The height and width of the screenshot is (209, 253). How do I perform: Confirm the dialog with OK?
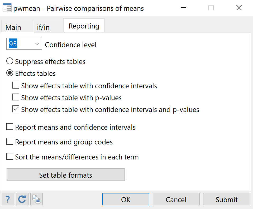[x=126, y=199]
